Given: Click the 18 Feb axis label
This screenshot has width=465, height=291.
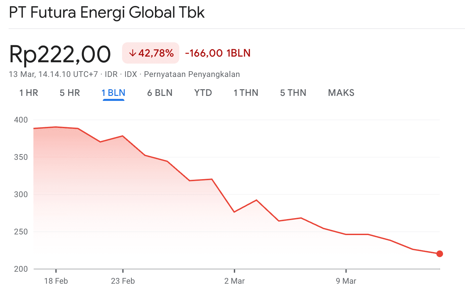Looking at the screenshot, I should (x=57, y=281).
